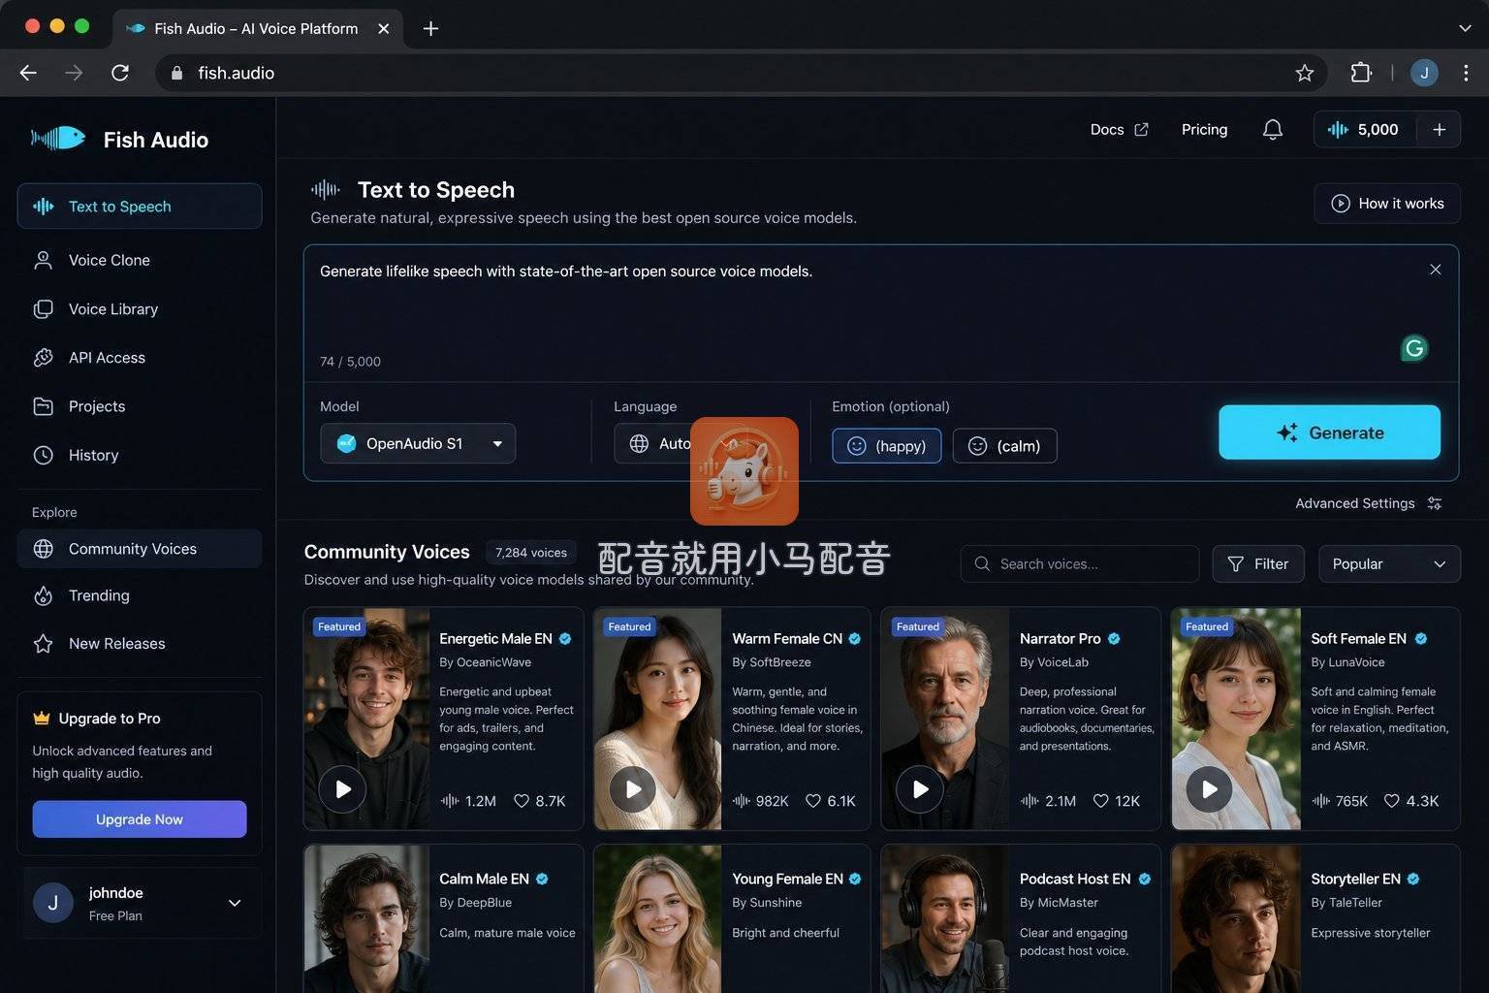Expand the browser tab list chevron
Image resolution: width=1489 pixels, height=993 pixels.
coord(1465,28)
